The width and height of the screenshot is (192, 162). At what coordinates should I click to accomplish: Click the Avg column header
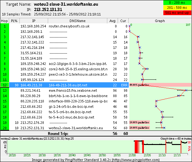[x=112, y=21]
